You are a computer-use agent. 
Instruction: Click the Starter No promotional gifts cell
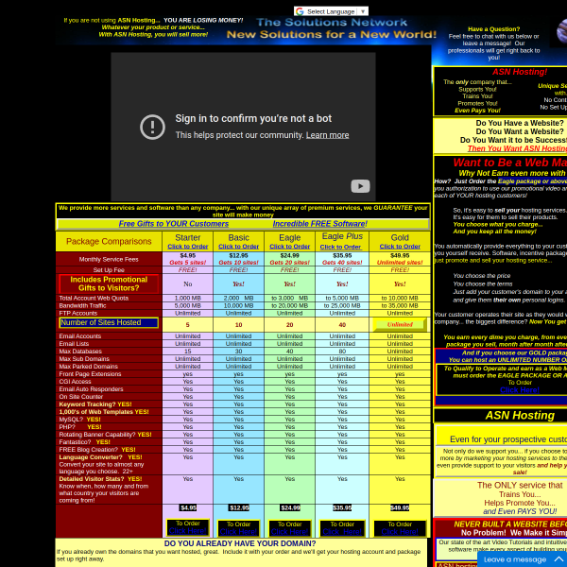pyautogui.click(x=188, y=283)
